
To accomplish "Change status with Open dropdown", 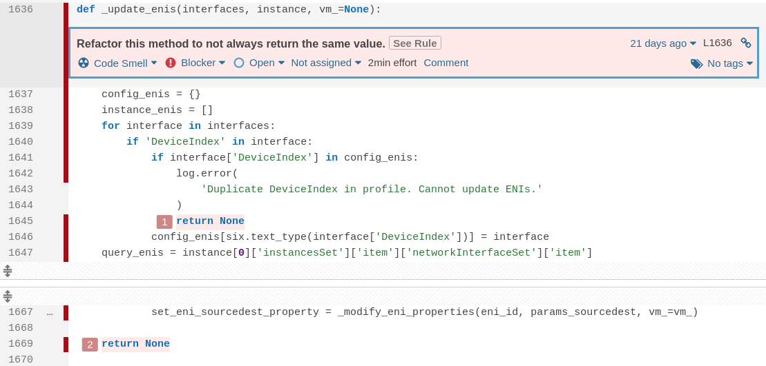I will click(267, 63).
